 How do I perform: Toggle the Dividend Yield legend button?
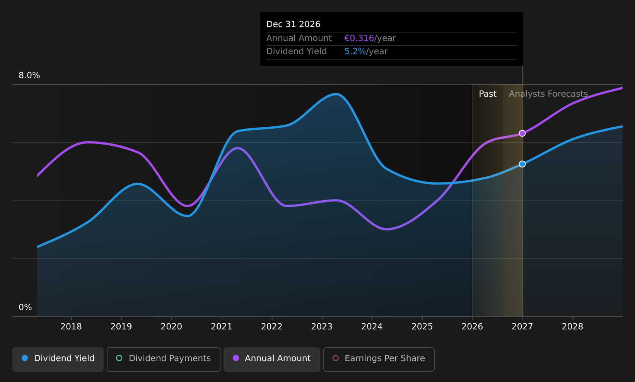58,359
